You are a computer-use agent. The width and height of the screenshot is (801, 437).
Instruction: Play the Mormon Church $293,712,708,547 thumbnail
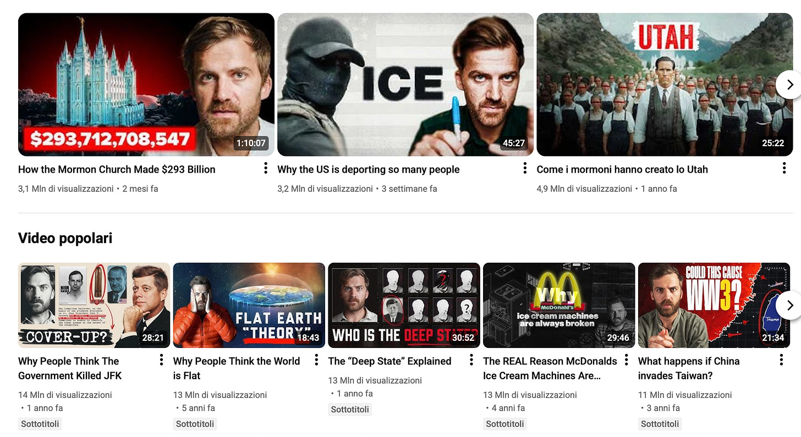pyautogui.click(x=146, y=85)
